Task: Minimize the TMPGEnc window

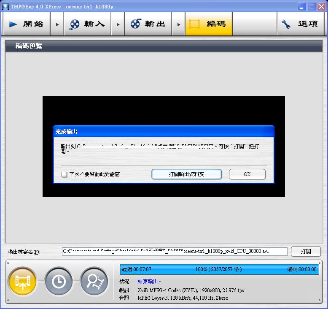Action: 301,7
